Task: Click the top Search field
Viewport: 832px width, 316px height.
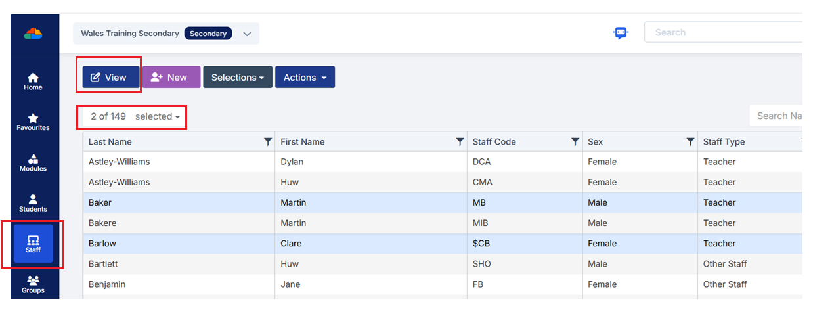Action: [722, 32]
